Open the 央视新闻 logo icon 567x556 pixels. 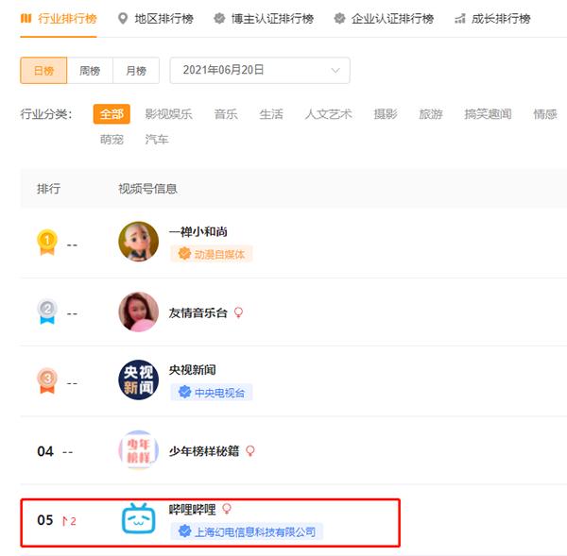(138, 380)
